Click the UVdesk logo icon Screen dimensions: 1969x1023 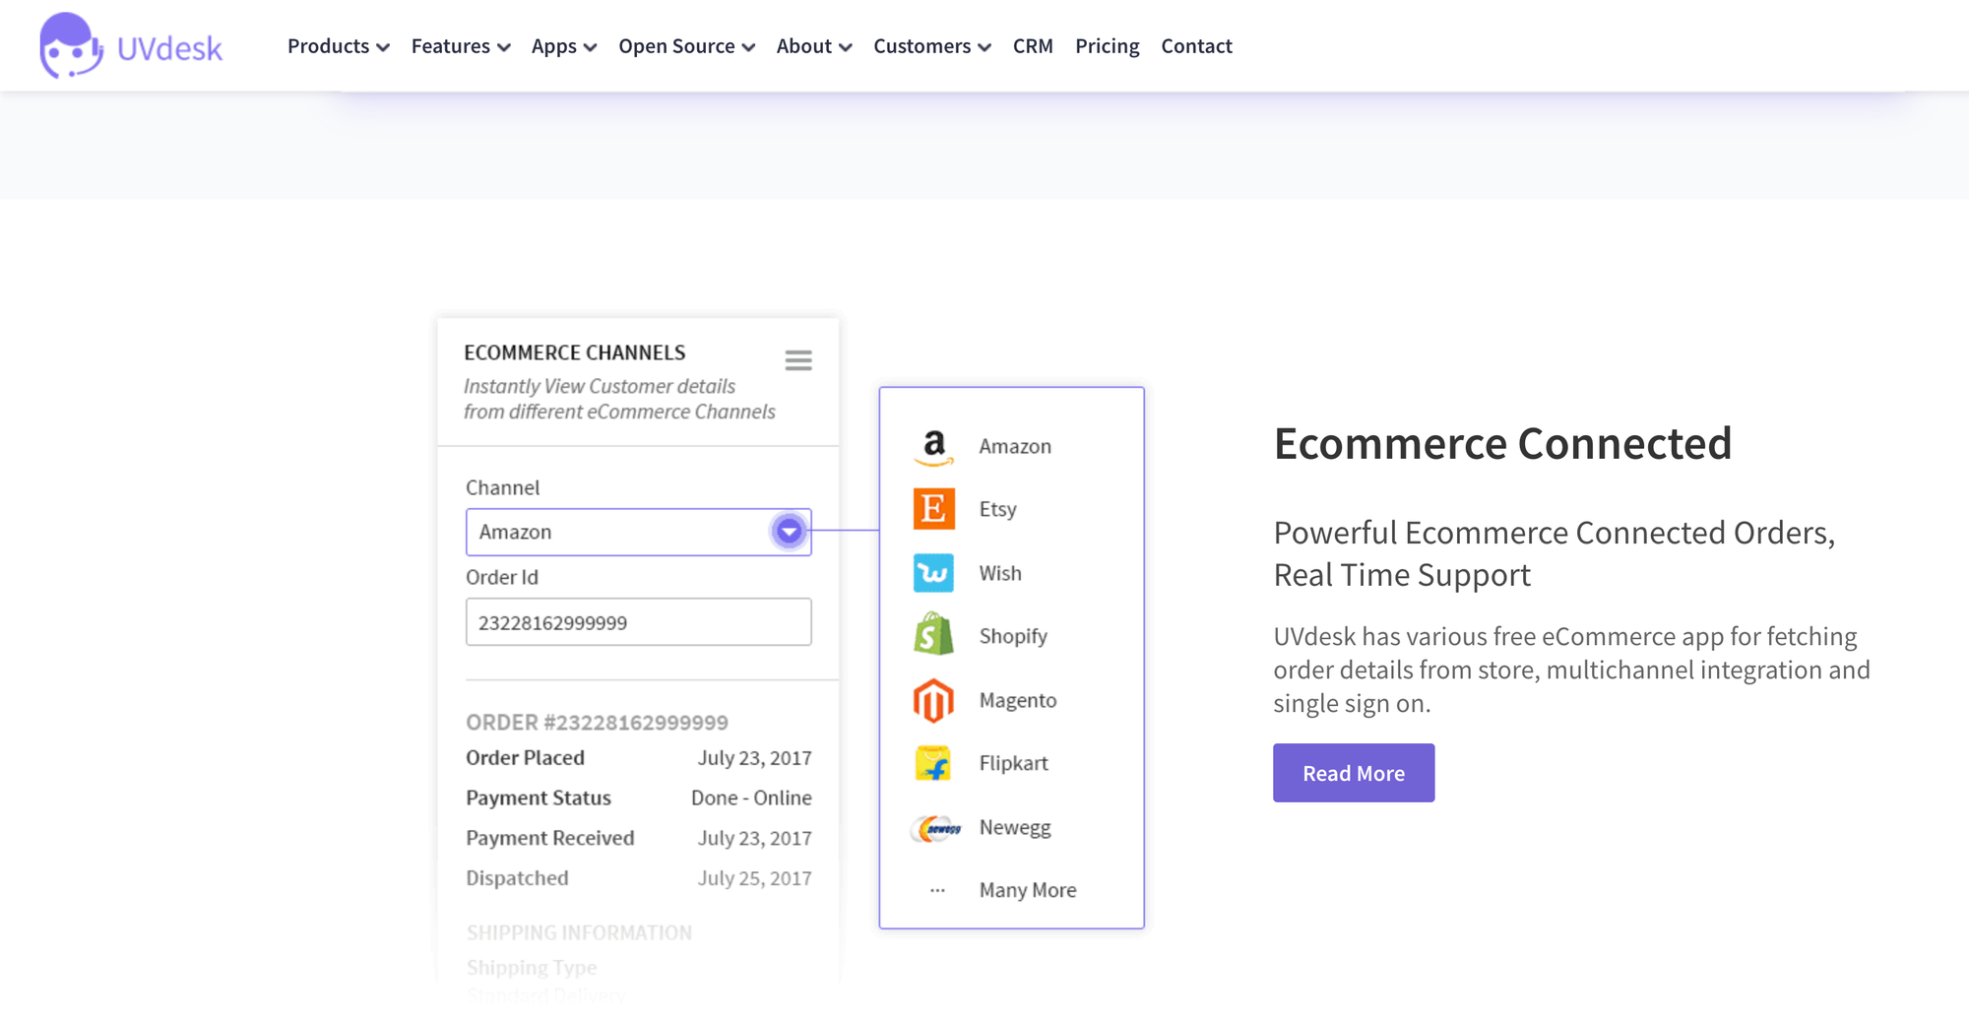[x=71, y=45]
